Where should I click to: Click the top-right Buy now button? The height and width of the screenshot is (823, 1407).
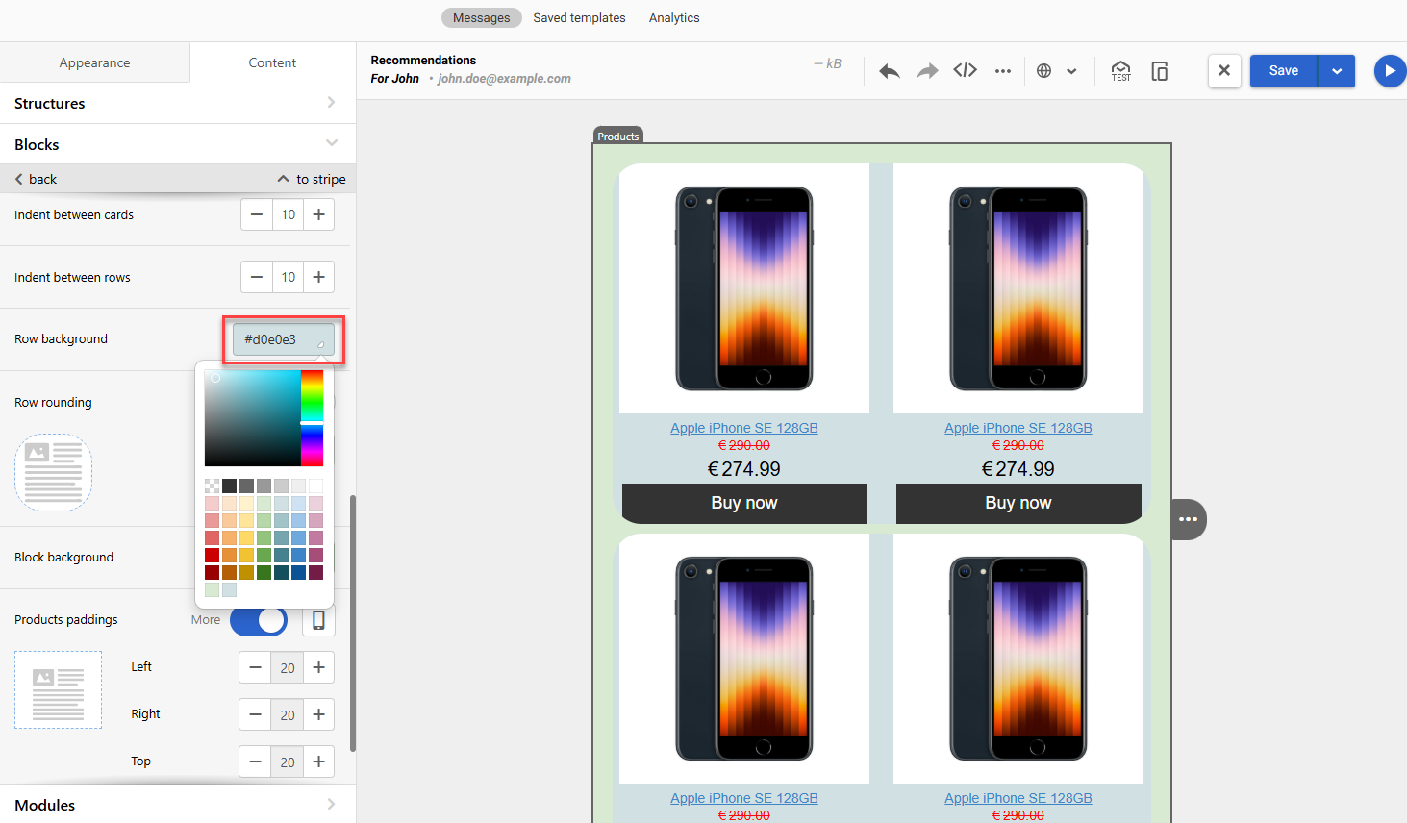pos(1018,503)
